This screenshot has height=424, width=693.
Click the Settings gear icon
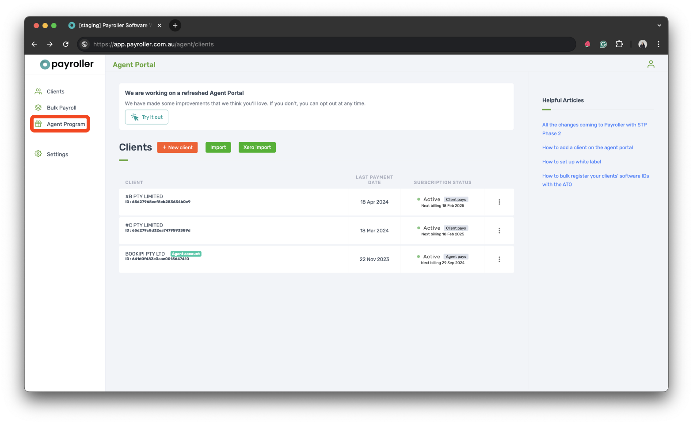(38, 154)
